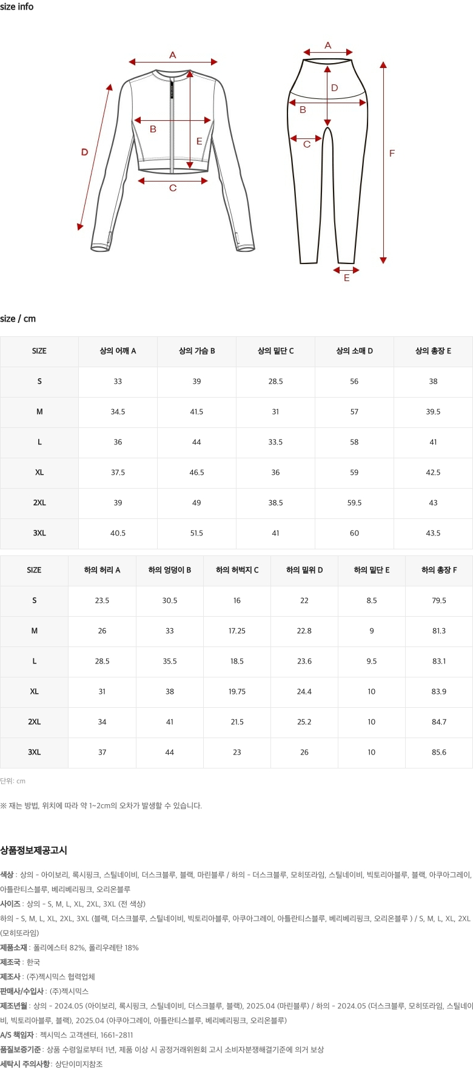
Task: Click the leggings hem arrow E at ankle
Action: click(x=346, y=270)
